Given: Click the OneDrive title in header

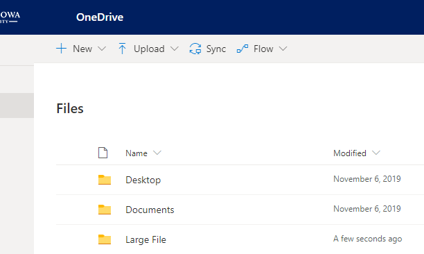Looking at the screenshot, I should pos(100,17).
